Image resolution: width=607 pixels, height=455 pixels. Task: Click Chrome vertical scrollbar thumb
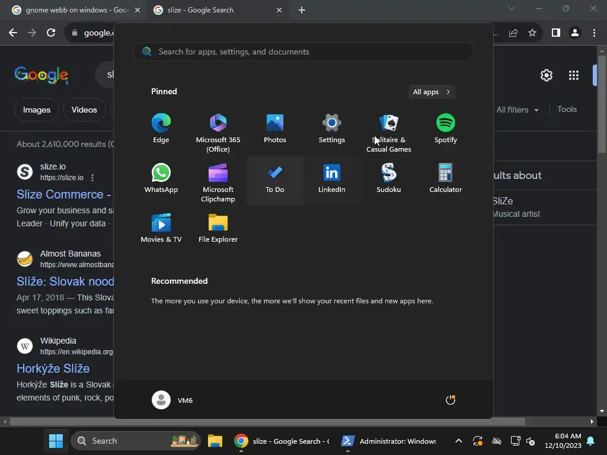(602, 104)
